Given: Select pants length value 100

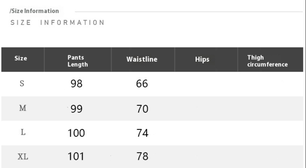Looking at the screenshot, I should point(76,133).
